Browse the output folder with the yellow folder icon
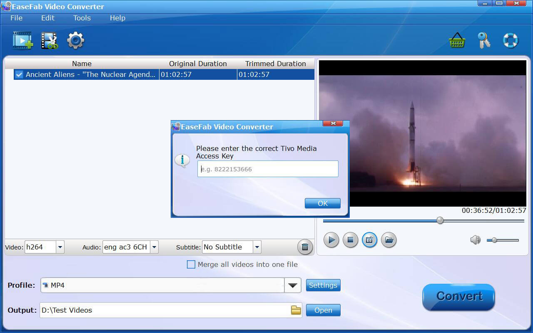Screen dimensions: 533x333 [x=296, y=310]
